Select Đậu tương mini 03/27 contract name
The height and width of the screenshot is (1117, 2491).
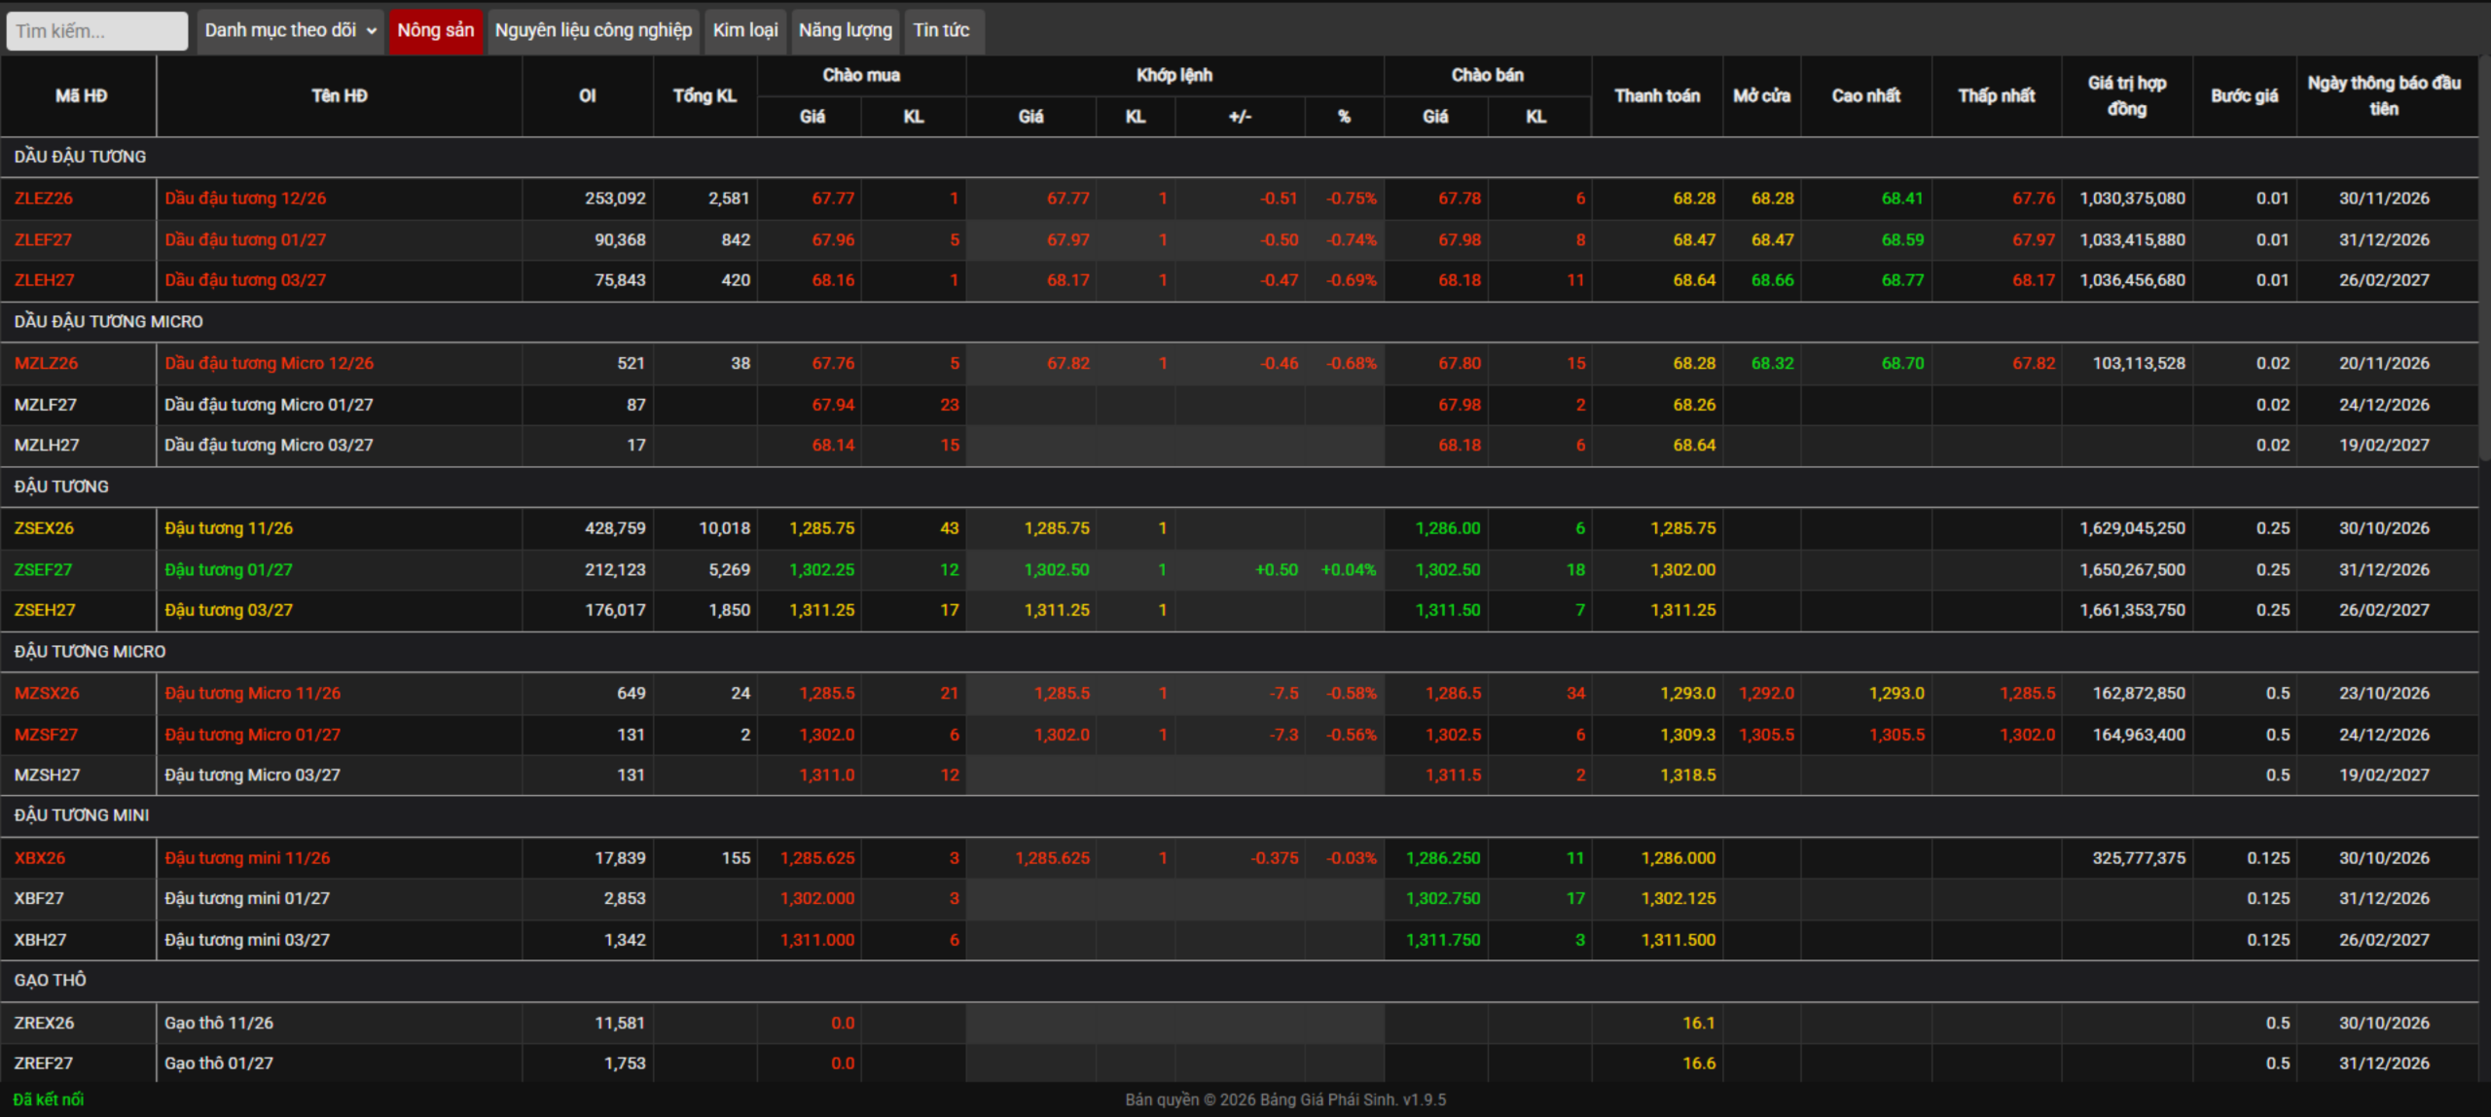247,940
